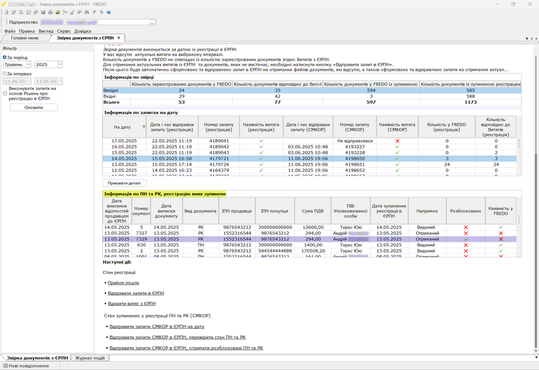This screenshot has height=370, width=539.
Task: Click the New document toolbar icon
Action: [6, 12]
